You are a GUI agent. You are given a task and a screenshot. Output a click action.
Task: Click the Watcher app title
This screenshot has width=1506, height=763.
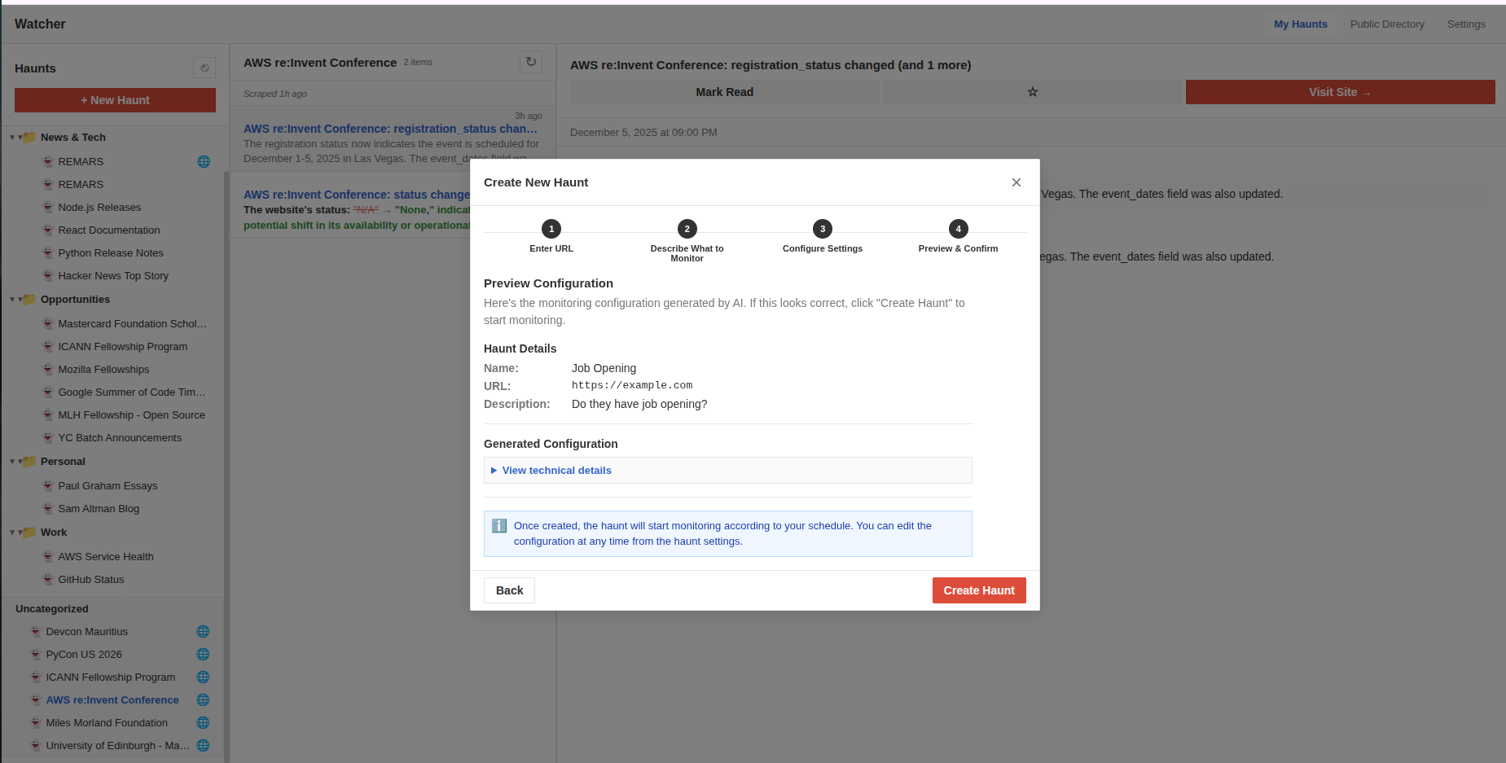point(40,24)
